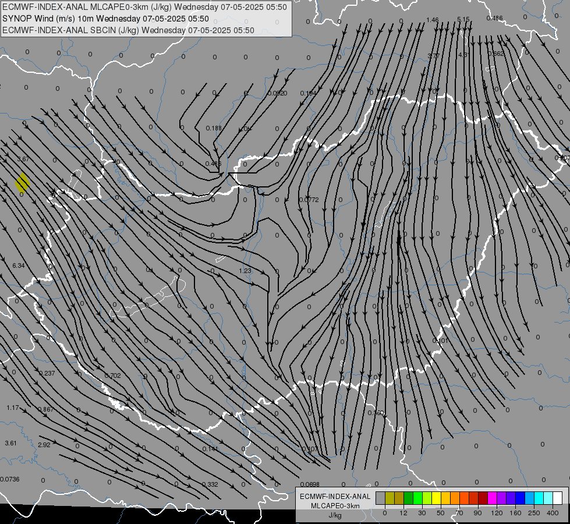Click legend tick label 50
Viewport: 570px width, 524px height.
441,513
